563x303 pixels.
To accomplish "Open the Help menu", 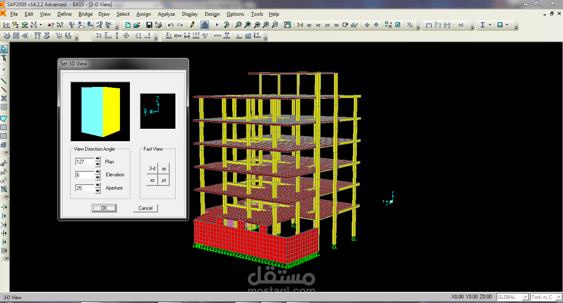I will pos(274,14).
